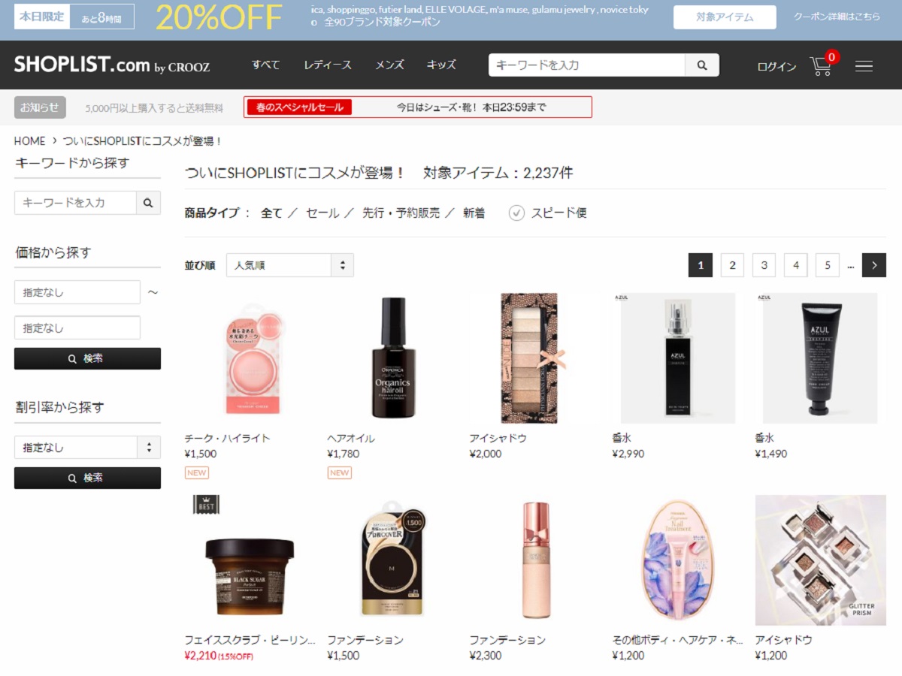902x676 pixels.
Task: Open クーポン詳細はこちら link
Action: tap(837, 17)
